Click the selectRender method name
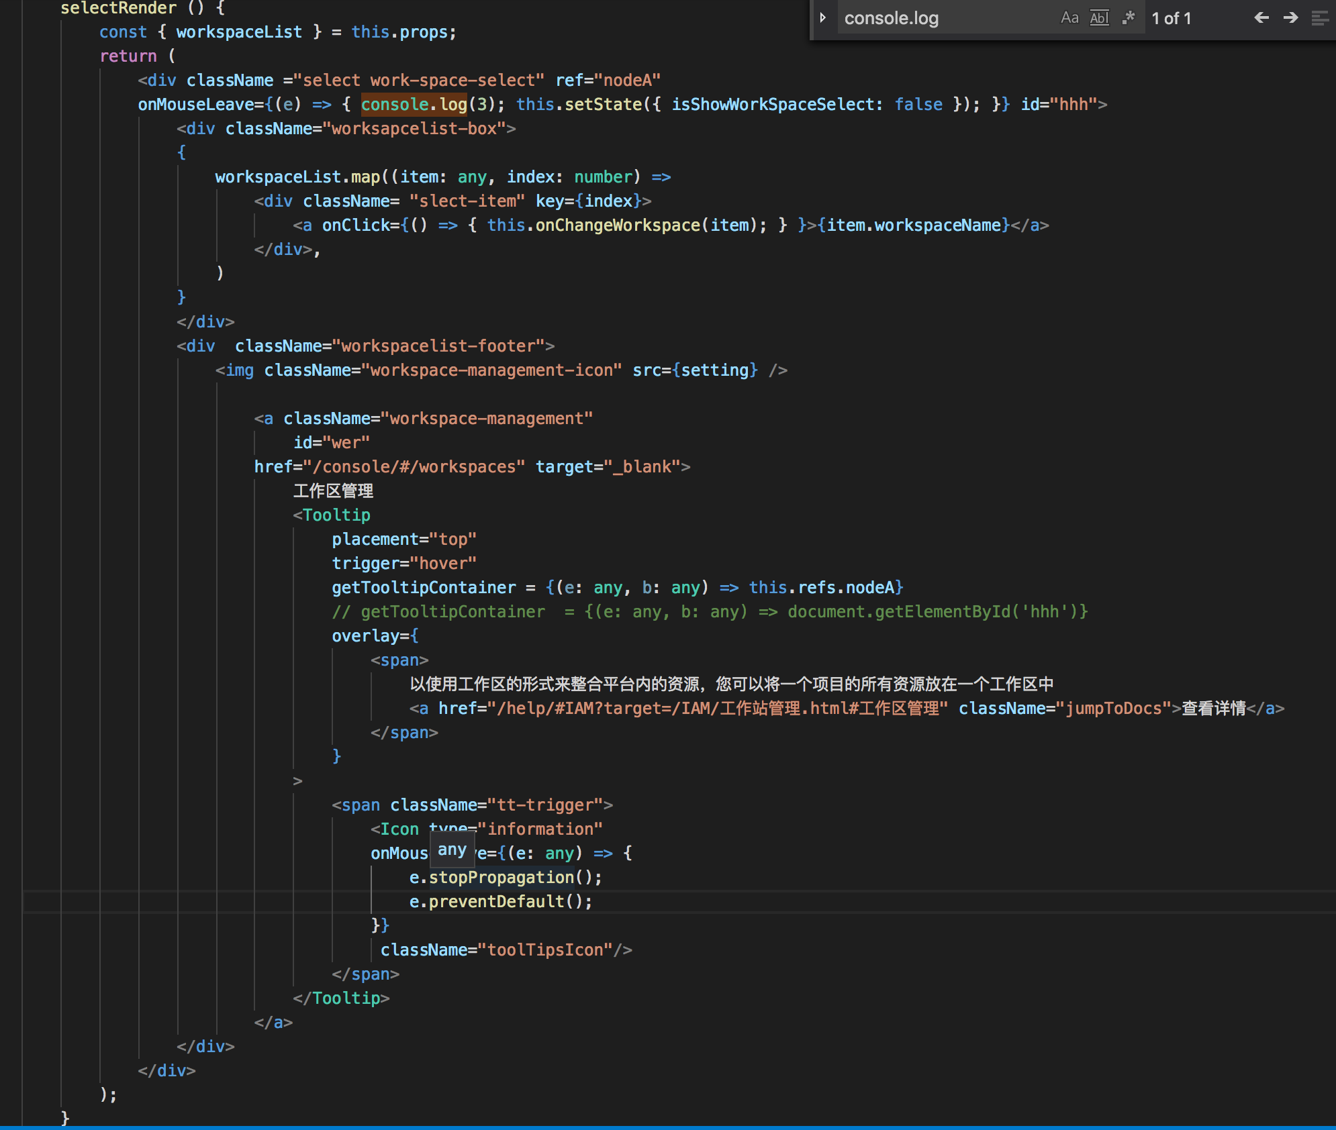The height and width of the screenshot is (1130, 1336). click(118, 8)
